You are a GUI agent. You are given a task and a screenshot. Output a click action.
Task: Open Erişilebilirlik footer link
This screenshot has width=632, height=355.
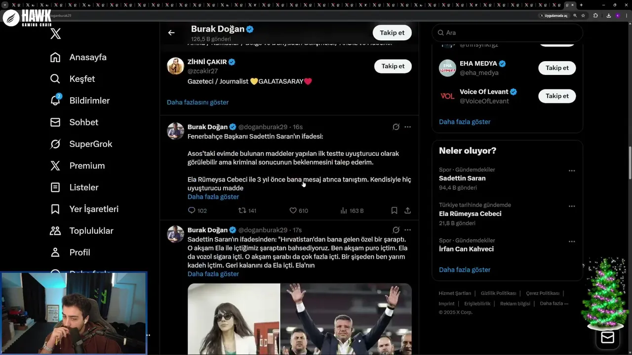477,304
